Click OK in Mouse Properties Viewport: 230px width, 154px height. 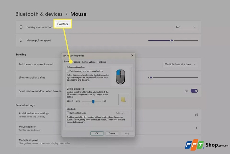click(97, 133)
